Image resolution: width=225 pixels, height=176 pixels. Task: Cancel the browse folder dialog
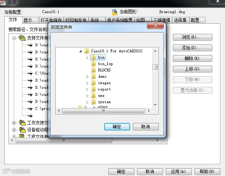[x=146, y=127]
